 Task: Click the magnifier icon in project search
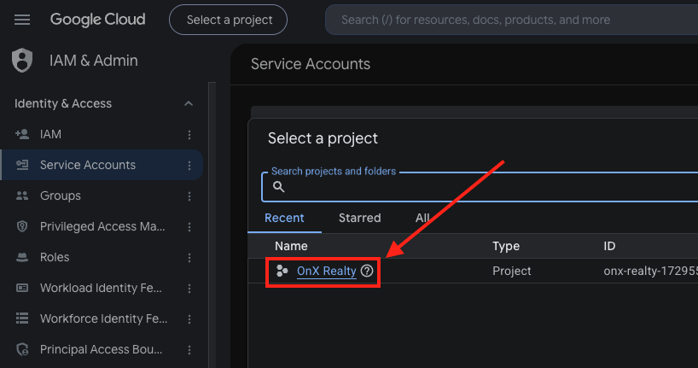279,187
